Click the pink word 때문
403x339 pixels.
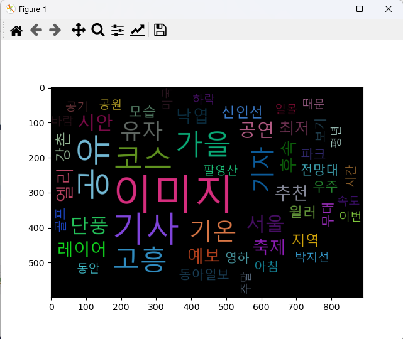coord(314,104)
